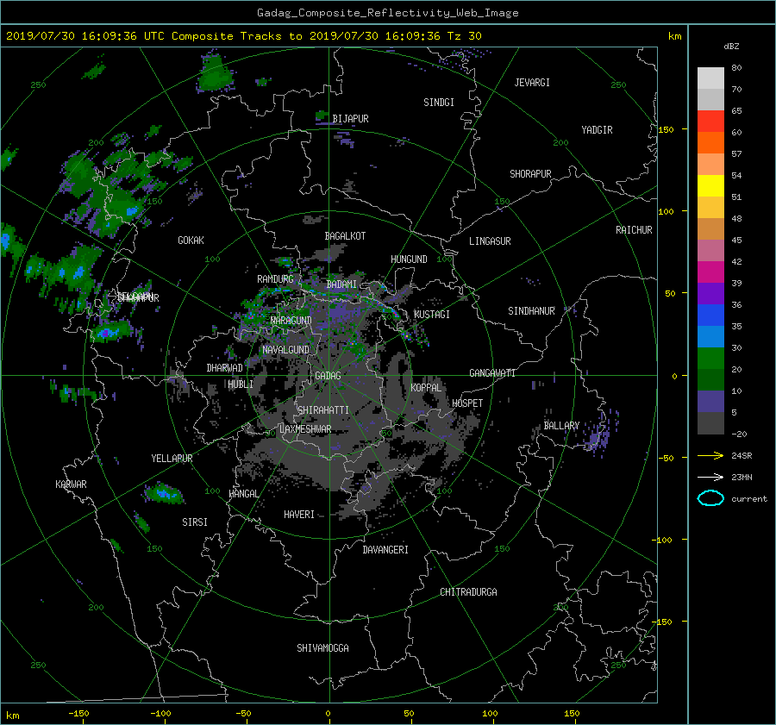Screen dimensions: 776x725
Task: Click the JEVARGI city label
Action: [x=532, y=83]
